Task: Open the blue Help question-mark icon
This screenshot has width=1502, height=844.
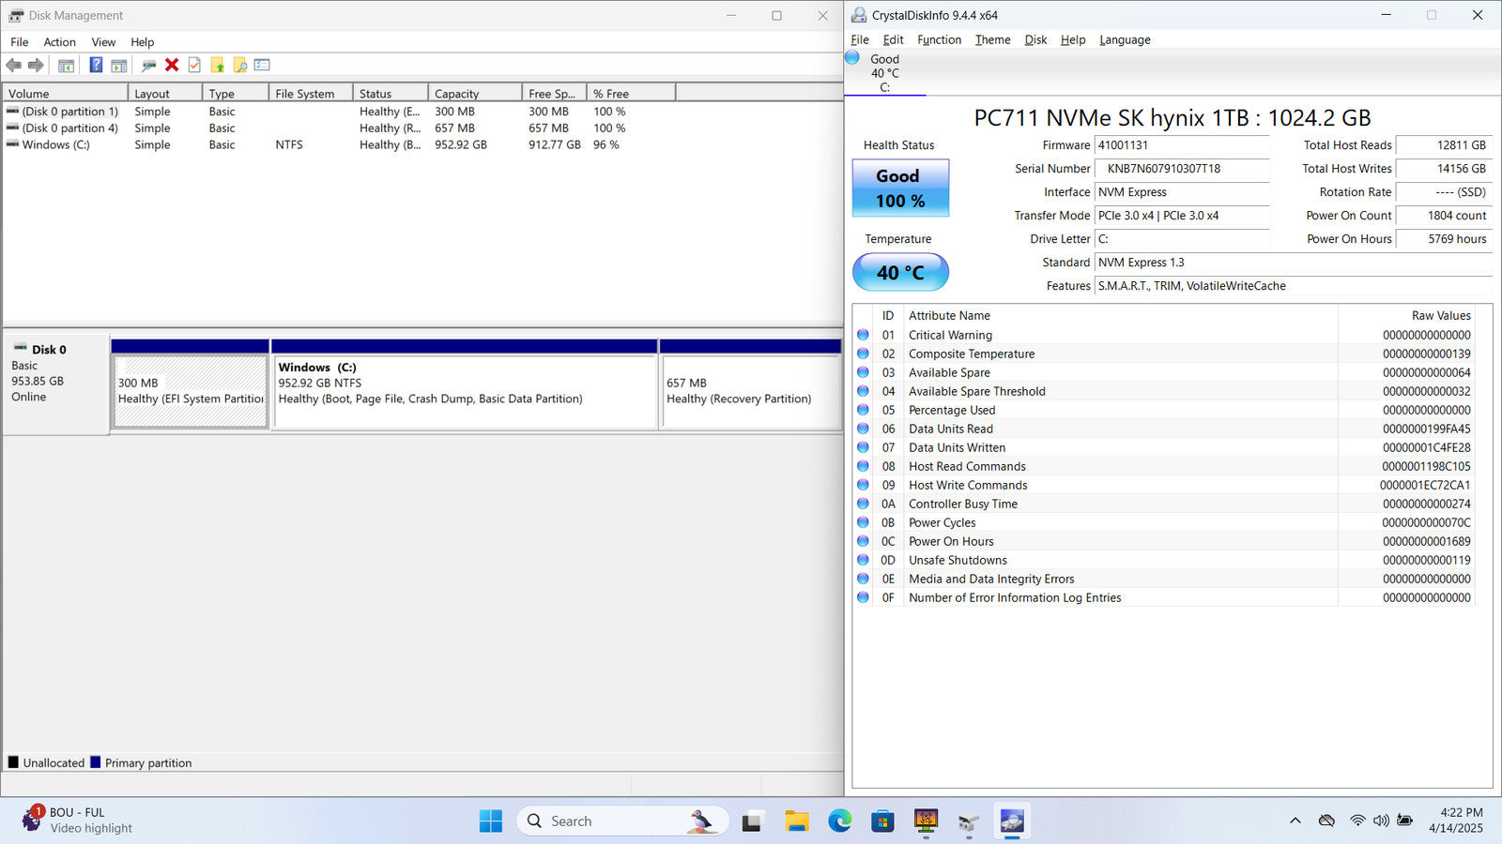Action: (x=96, y=66)
